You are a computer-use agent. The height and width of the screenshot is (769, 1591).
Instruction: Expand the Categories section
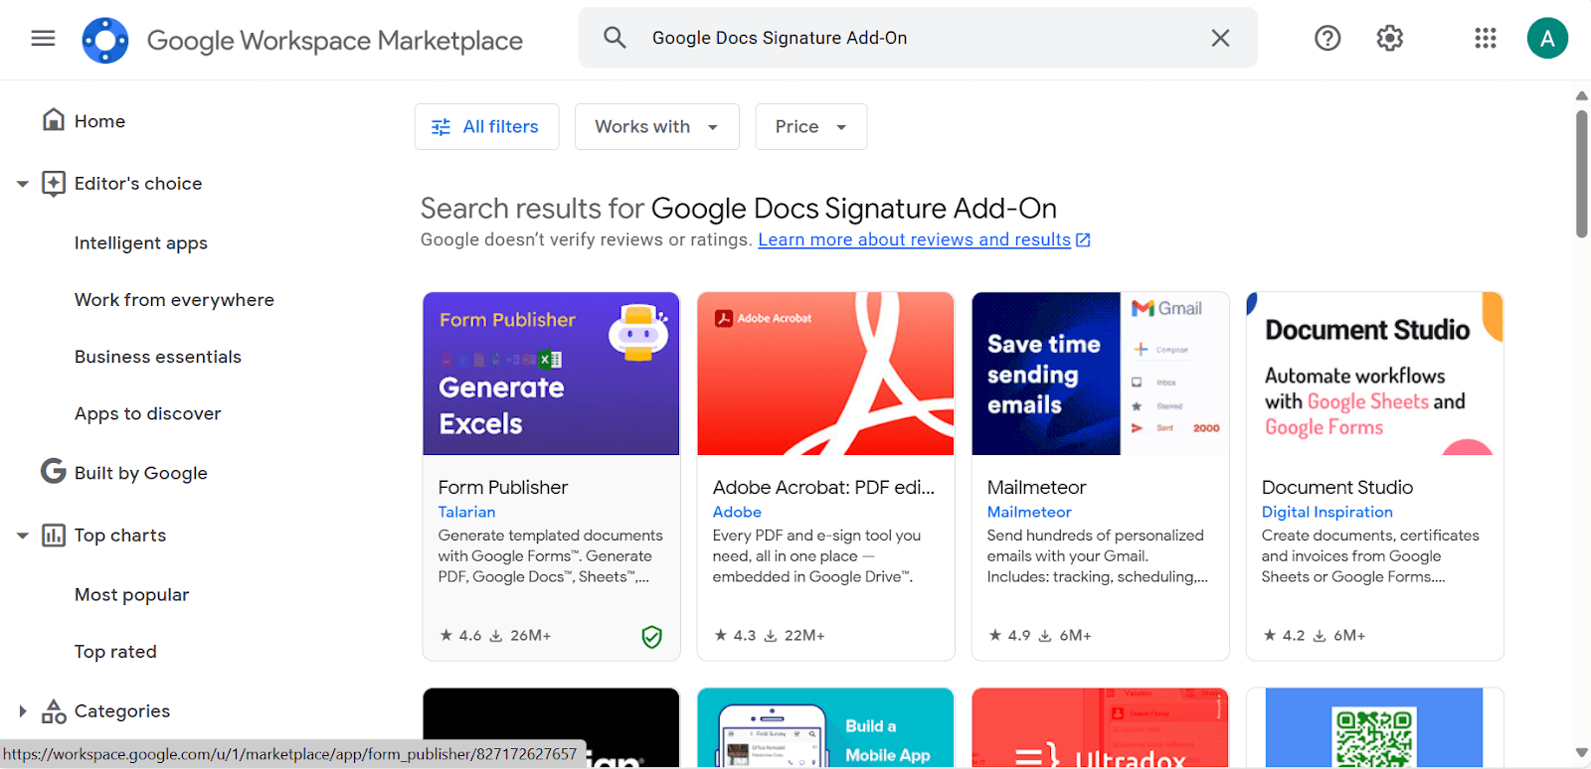click(22, 710)
